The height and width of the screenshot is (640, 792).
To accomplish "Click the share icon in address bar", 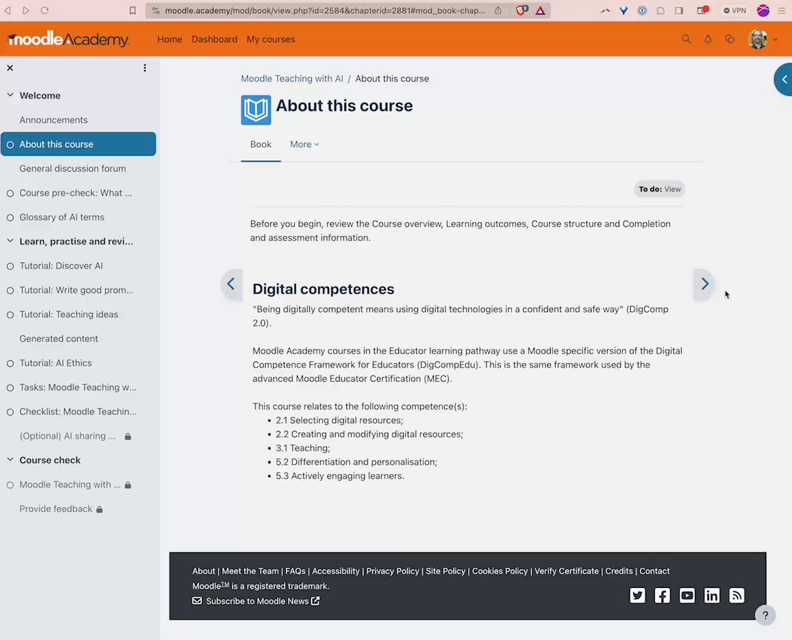I will (x=497, y=11).
